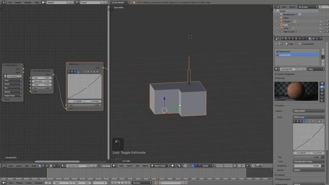Viewport: 329px width, 185px height.
Task: Open the Repeat extension dropdown on Image Texture node
Action: coord(12,92)
